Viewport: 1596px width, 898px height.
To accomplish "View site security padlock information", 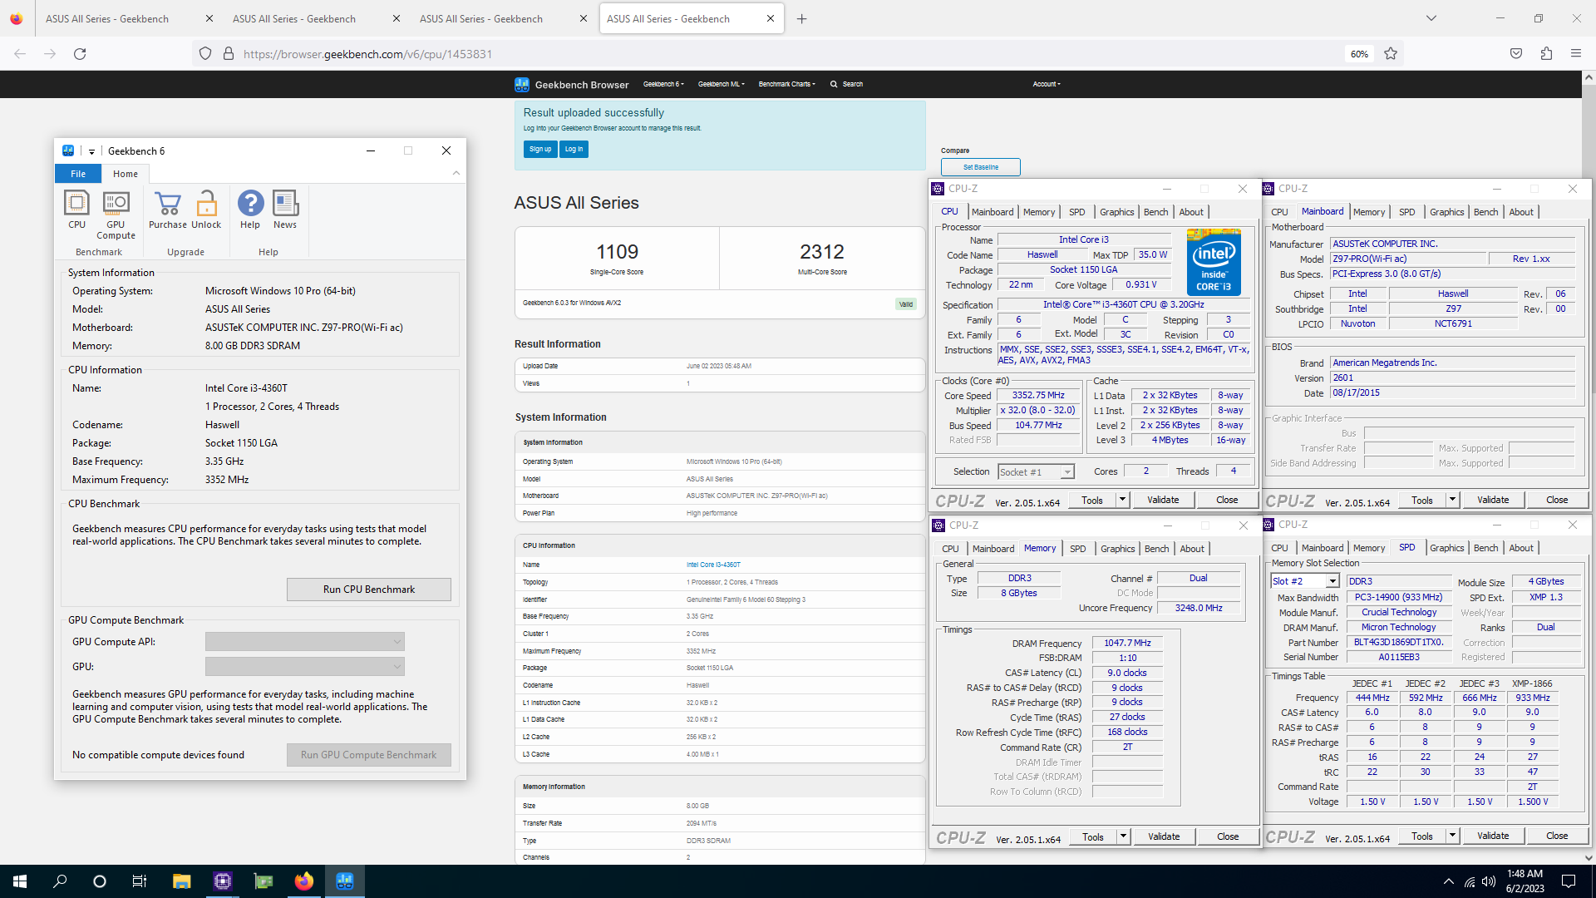I will [x=229, y=54].
